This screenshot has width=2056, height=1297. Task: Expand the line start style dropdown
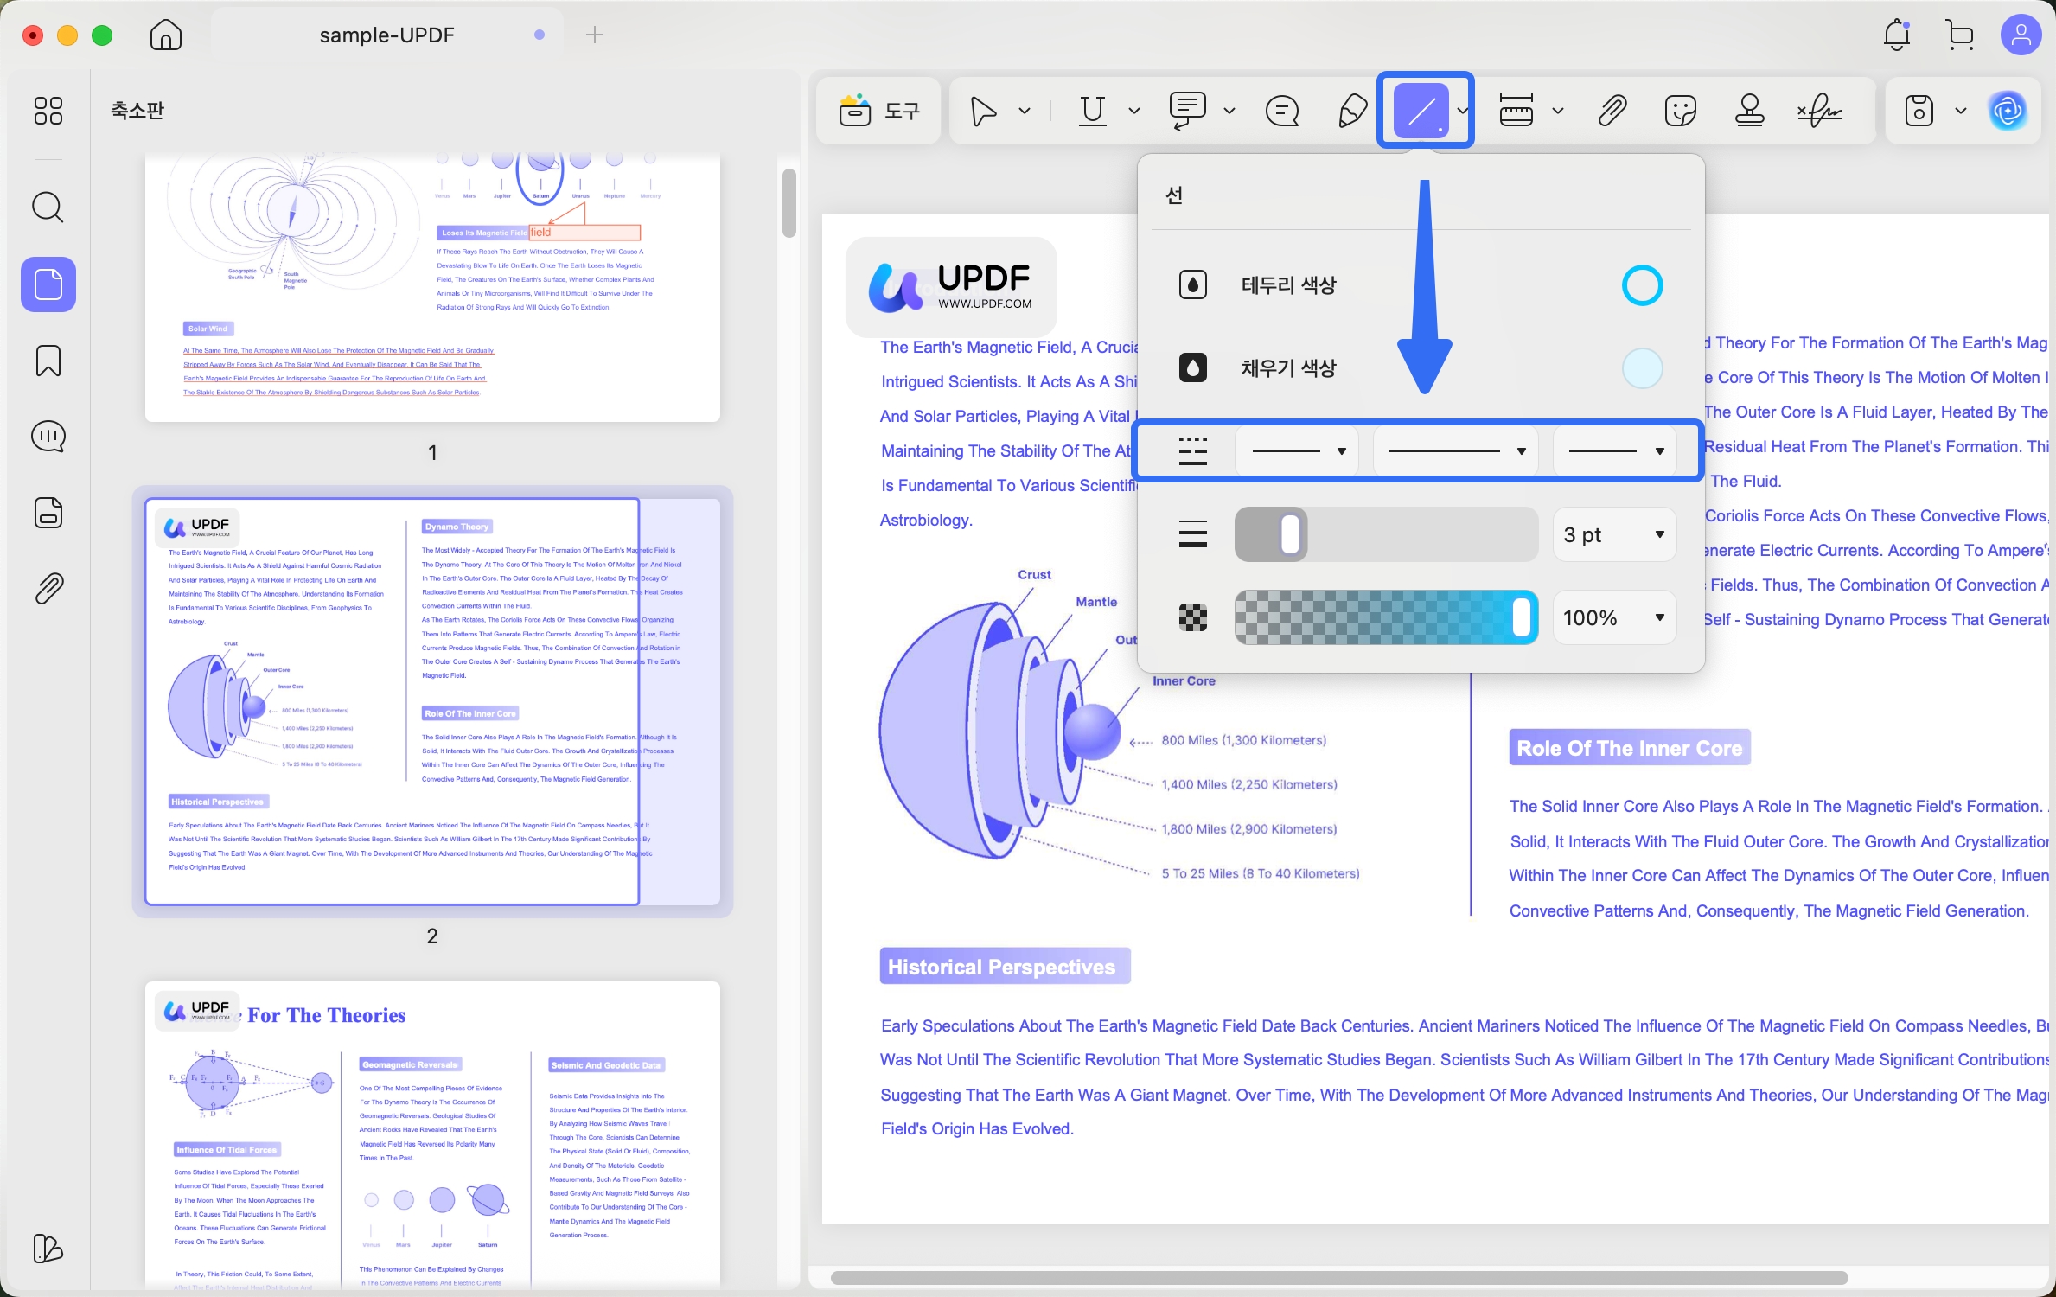click(1298, 451)
